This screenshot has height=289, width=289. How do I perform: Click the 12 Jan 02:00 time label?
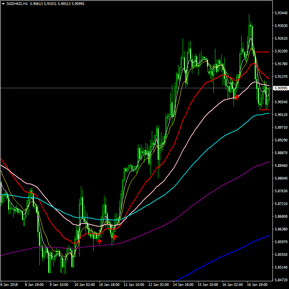159,285
